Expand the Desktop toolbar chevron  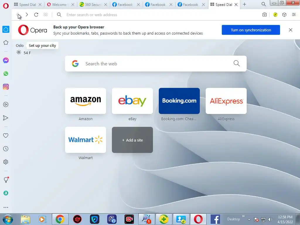coord(243,216)
